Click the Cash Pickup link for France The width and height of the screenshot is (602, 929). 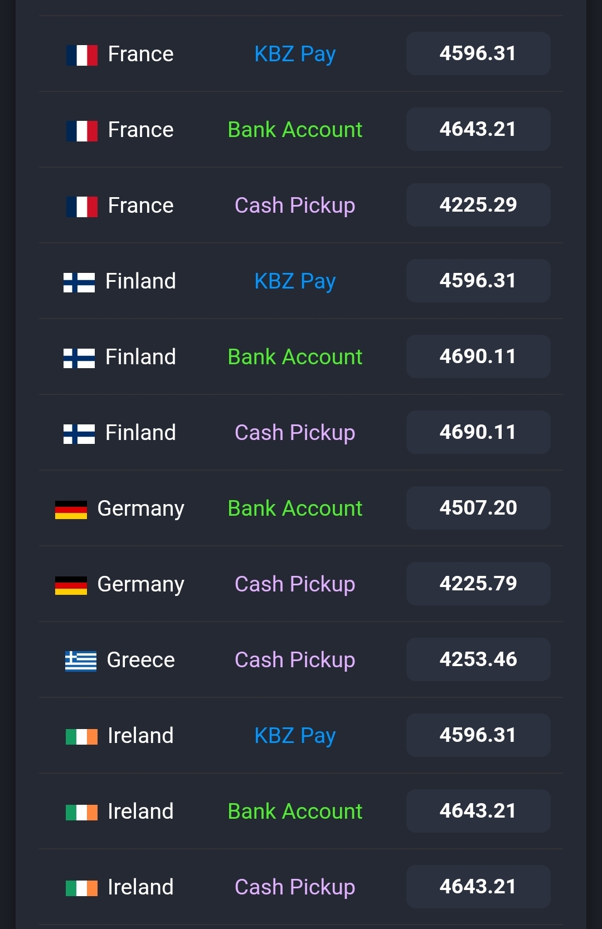(x=295, y=206)
